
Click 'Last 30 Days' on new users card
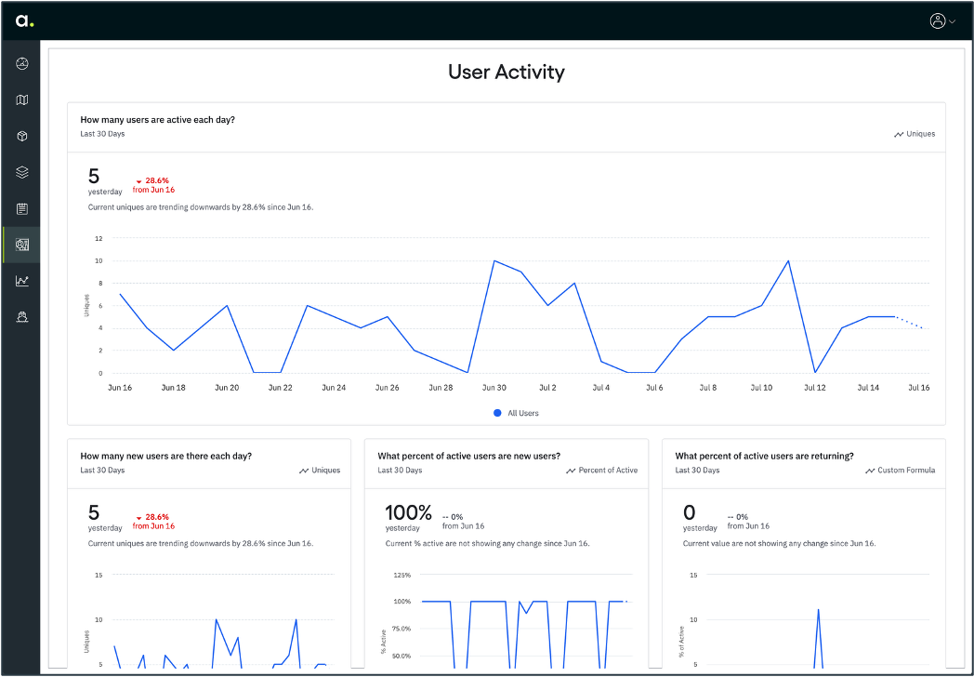pyautogui.click(x=102, y=470)
